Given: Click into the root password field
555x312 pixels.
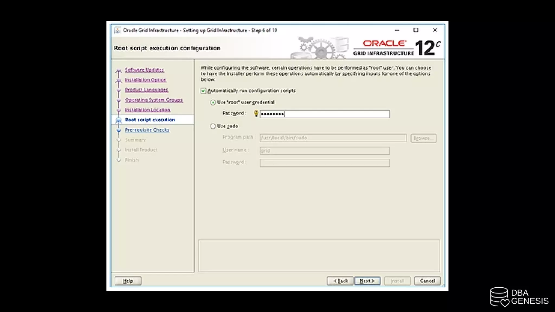Looking at the screenshot, I should coord(325,114).
